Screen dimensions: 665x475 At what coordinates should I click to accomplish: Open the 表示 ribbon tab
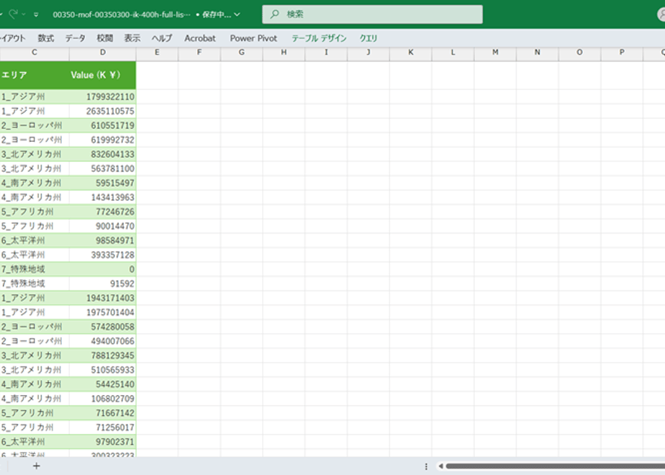point(132,38)
